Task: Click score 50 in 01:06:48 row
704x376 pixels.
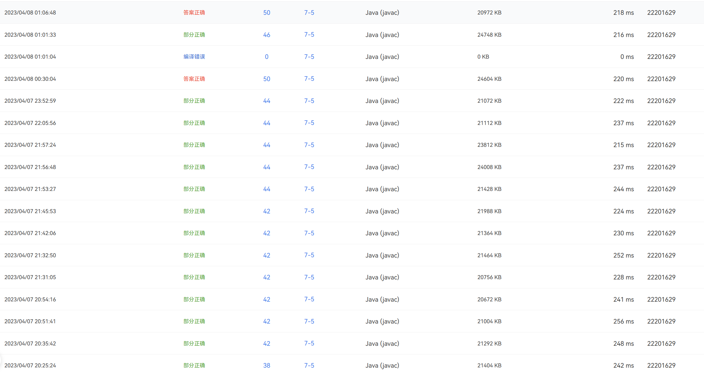Action: point(267,13)
